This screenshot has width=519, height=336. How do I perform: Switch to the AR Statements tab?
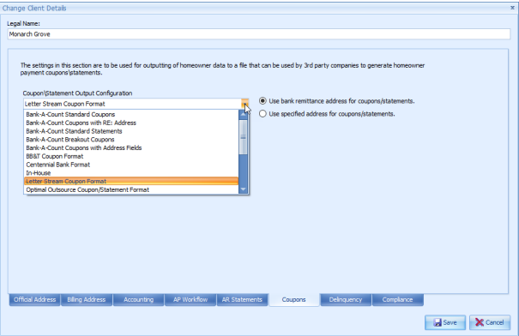pyautogui.click(x=242, y=300)
